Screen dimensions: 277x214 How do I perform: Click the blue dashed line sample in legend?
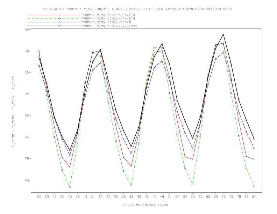pyautogui.click(x=54, y=22)
